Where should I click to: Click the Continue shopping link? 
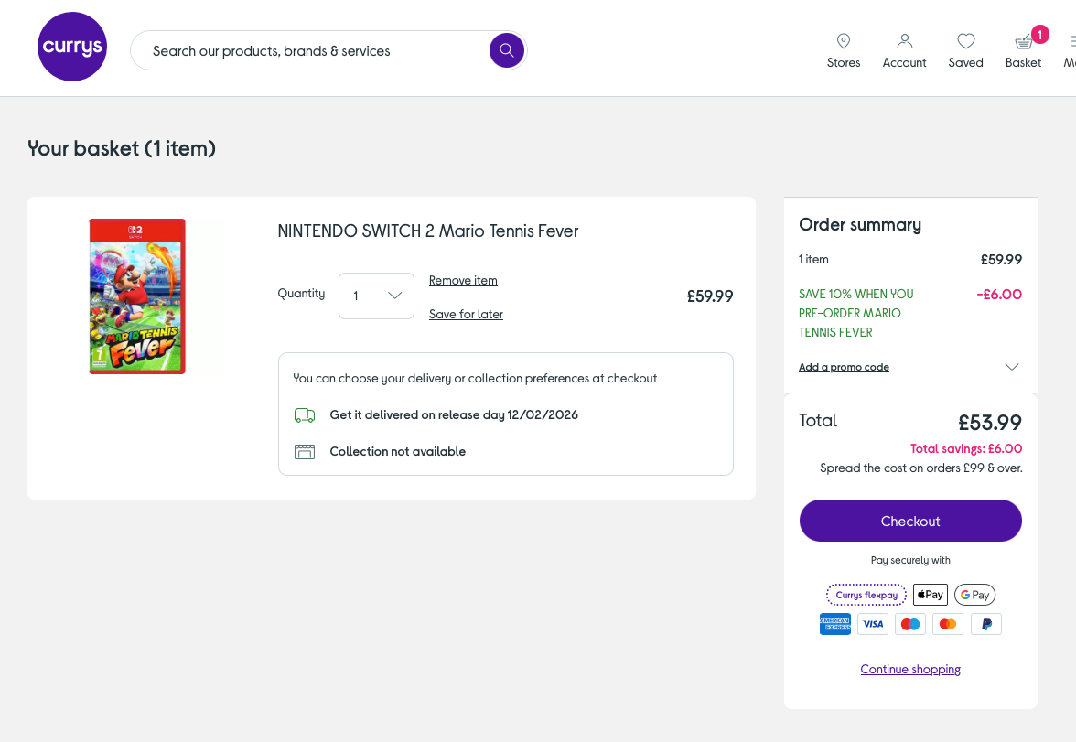pyautogui.click(x=910, y=670)
